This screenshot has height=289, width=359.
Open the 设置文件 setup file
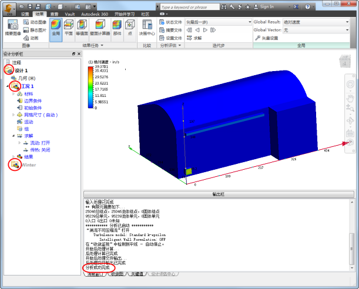pyautogui.click(x=170, y=38)
